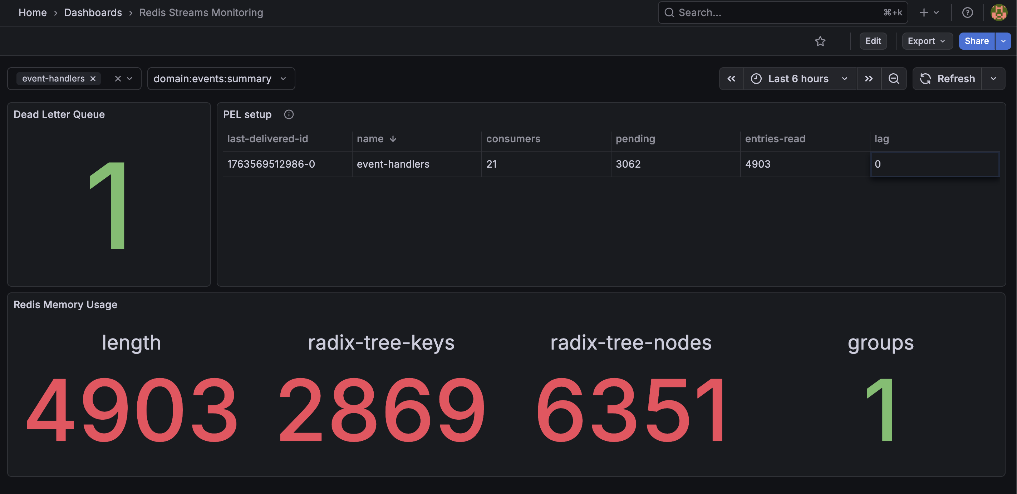Image resolution: width=1017 pixels, height=494 pixels.
Task: Open the Export menu
Action: click(927, 41)
